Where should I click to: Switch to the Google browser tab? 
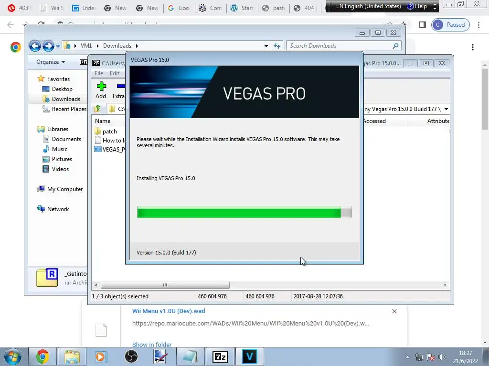[180, 8]
